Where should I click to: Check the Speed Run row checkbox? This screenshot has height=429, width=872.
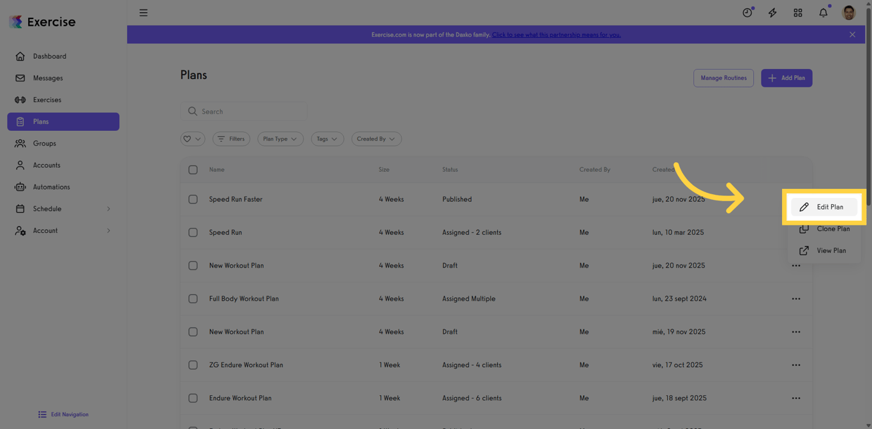(x=193, y=232)
